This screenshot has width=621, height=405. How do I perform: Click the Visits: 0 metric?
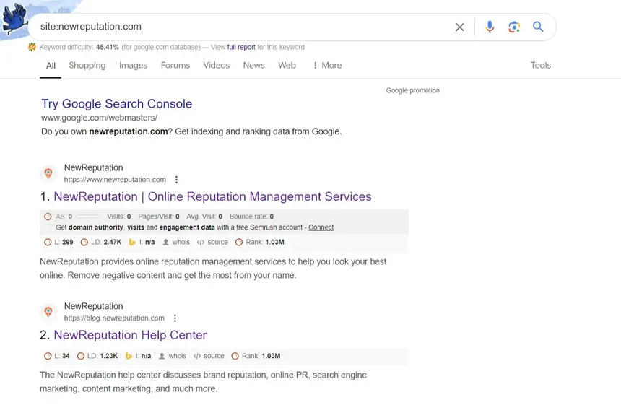click(x=119, y=217)
